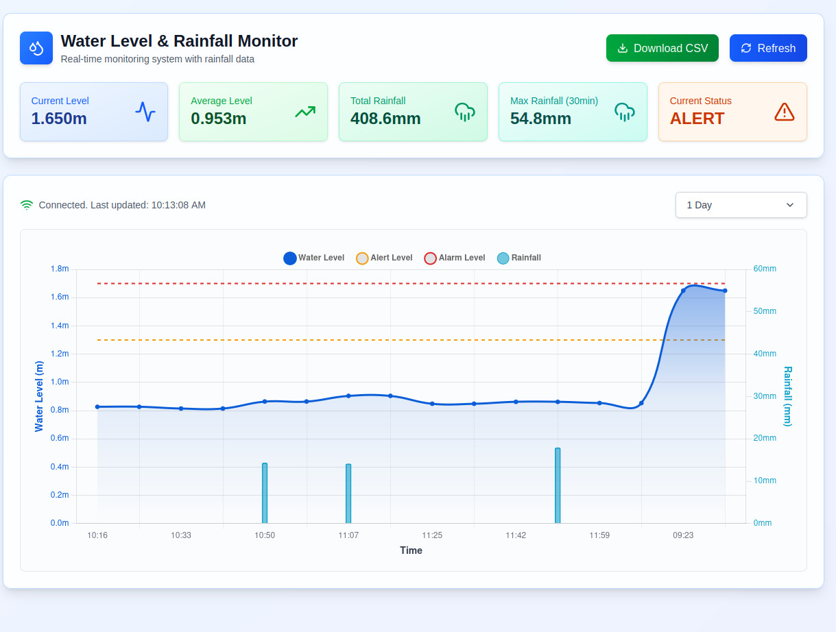Click the circular arrows icon on Refresh button
This screenshot has height=632, width=836.
point(746,48)
